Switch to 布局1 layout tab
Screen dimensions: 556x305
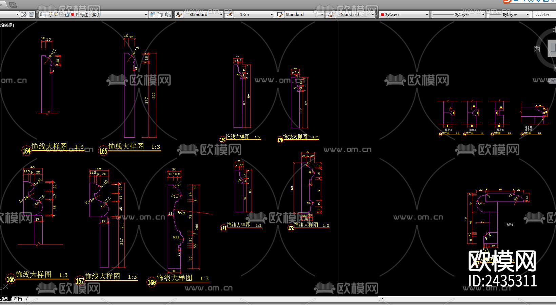click(19, 299)
